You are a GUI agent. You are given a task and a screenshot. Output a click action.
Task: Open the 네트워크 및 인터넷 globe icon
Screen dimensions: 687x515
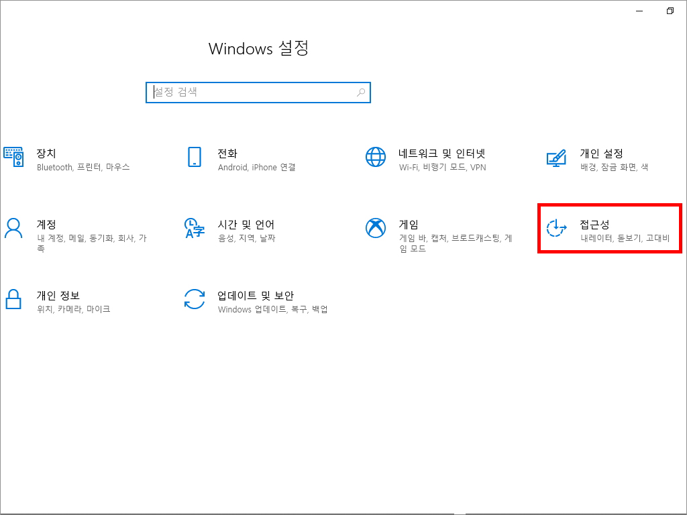pos(376,157)
